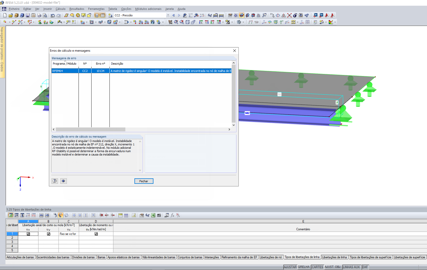Image resolution: width=427 pixels, height=270 pixels.
Task: Open the Ficheiro menu
Action: click(x=14, y=9)
